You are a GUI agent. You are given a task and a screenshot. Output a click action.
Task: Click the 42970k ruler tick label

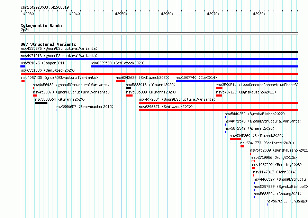tap(213, 14)
